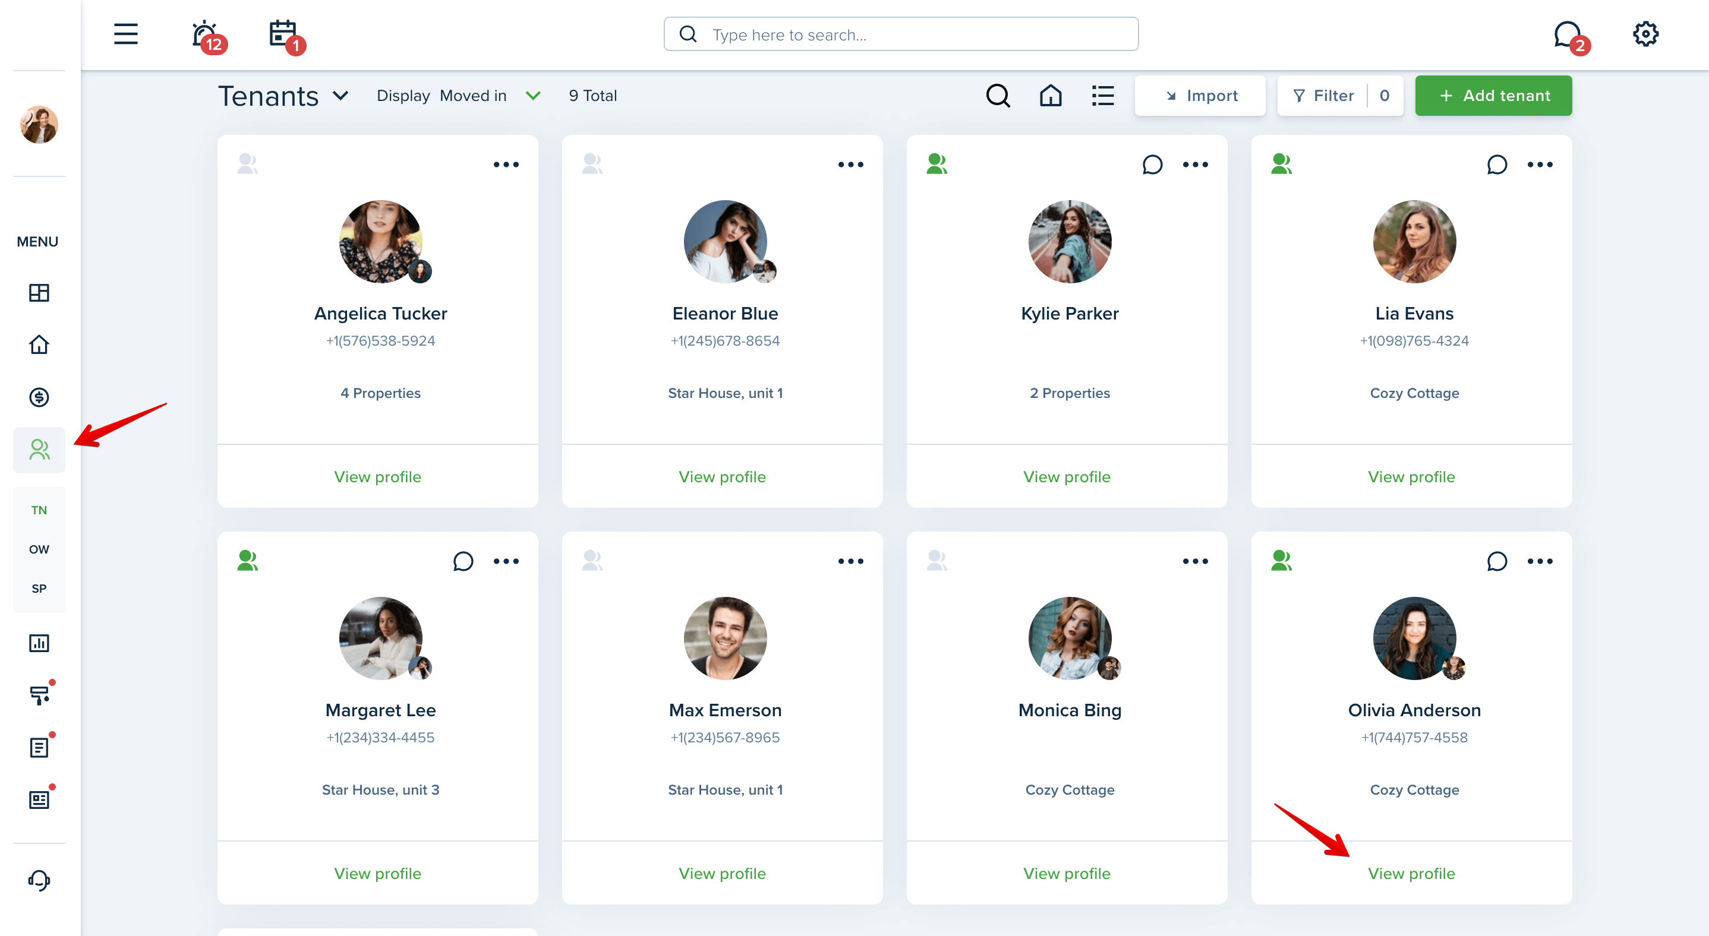Open Max Emerson's three-dot menu

coord(850,561)
